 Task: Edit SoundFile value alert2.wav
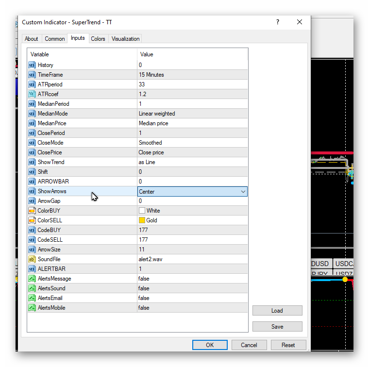coord(192,259)
